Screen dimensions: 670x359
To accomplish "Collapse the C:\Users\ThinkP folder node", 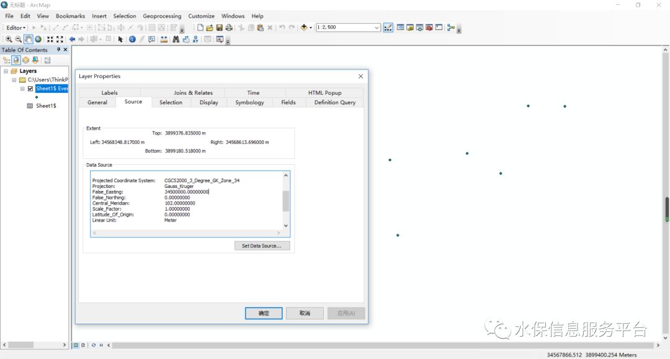I will click(14, 80).
